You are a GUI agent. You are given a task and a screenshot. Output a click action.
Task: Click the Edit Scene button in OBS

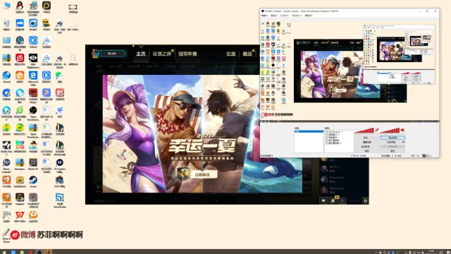coord(366,142)
